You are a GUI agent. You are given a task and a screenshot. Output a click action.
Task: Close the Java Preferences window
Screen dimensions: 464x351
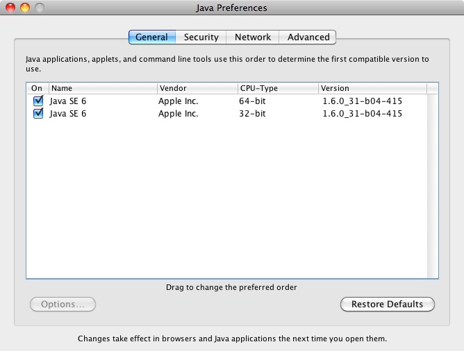point(10,8)
